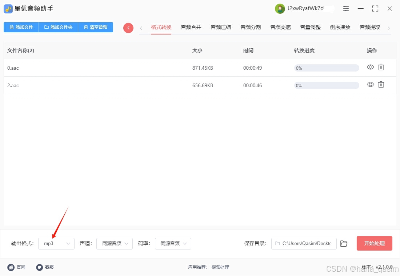Viewport: 400px width, 276px height.
Task: Click the 转换进度 column header
Action: point(304,50)
